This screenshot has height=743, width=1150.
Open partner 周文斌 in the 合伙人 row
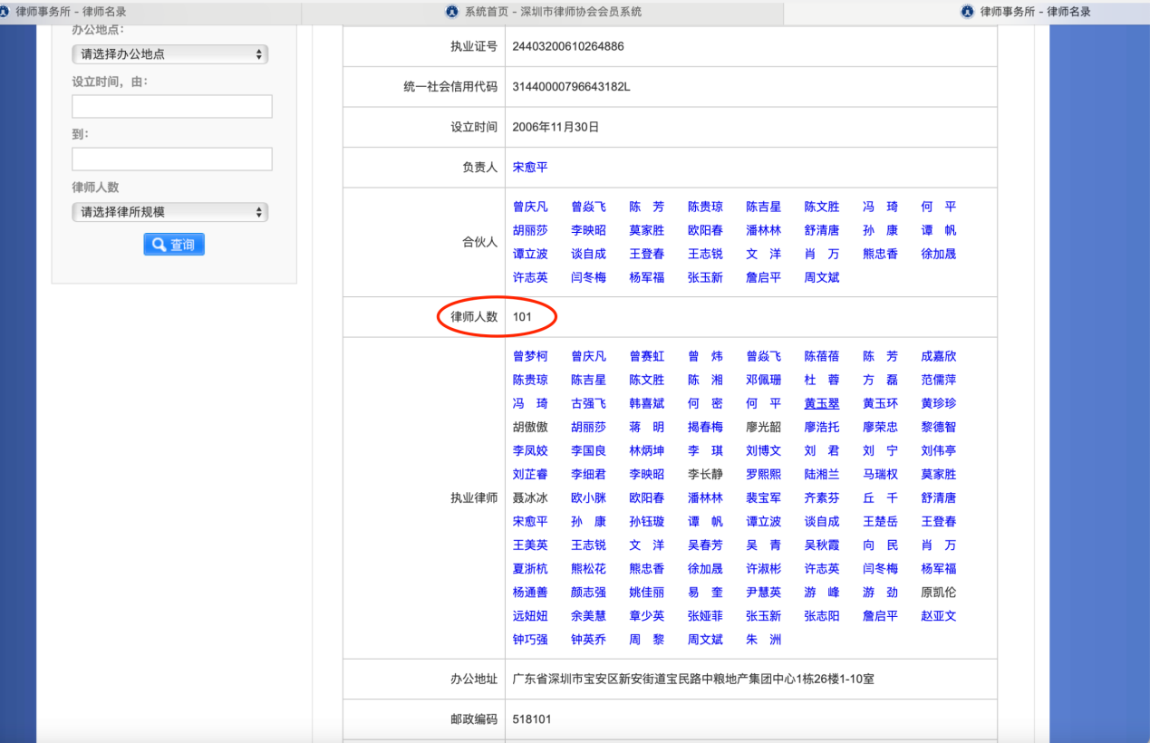[x=822, y=277]
